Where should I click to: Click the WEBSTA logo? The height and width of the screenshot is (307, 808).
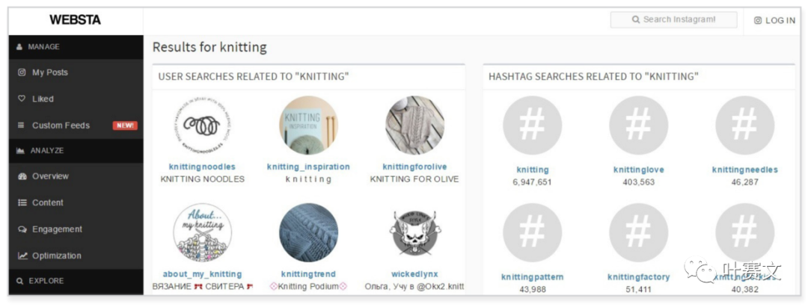coord(74,20)
